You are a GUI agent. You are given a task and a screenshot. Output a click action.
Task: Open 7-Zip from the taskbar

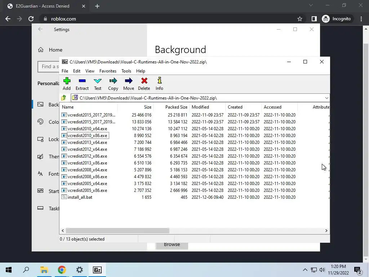click(x=97, y=270)
